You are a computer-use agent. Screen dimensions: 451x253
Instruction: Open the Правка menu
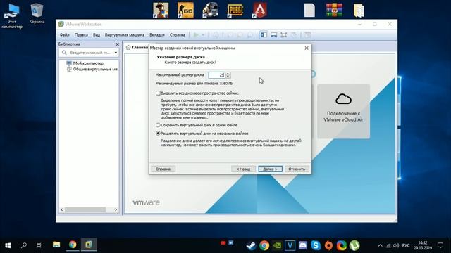click(x=81, y=34)
